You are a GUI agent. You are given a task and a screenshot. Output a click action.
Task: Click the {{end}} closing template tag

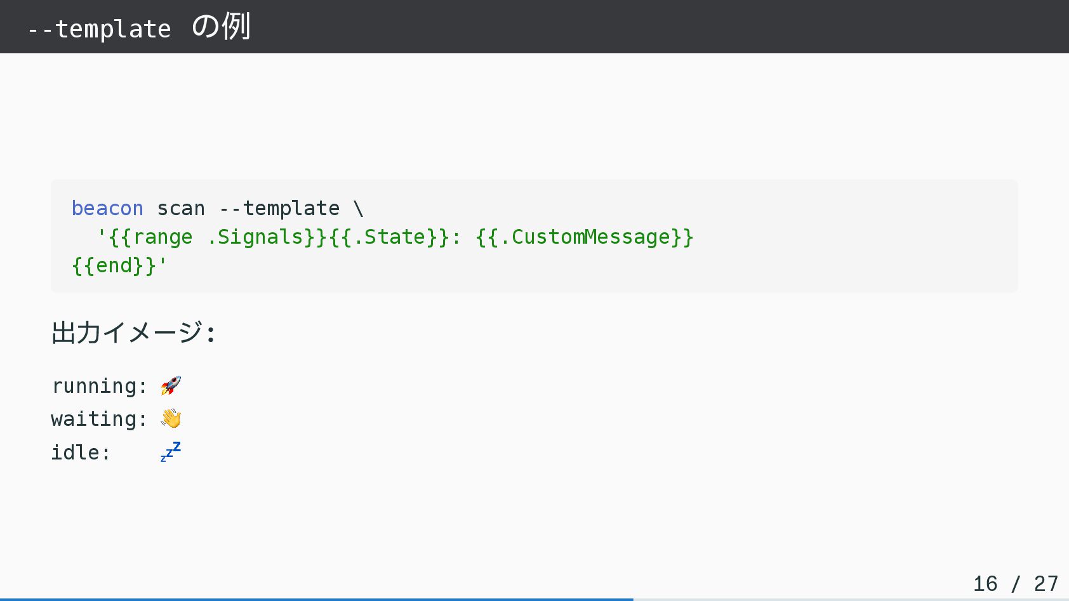pyautogui.click(x=114, y=265)
